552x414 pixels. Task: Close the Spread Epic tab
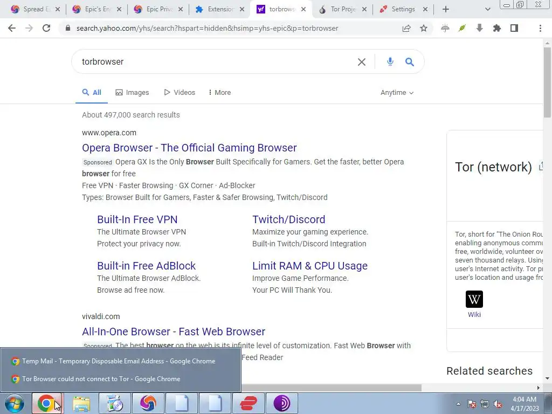point(57,10)
